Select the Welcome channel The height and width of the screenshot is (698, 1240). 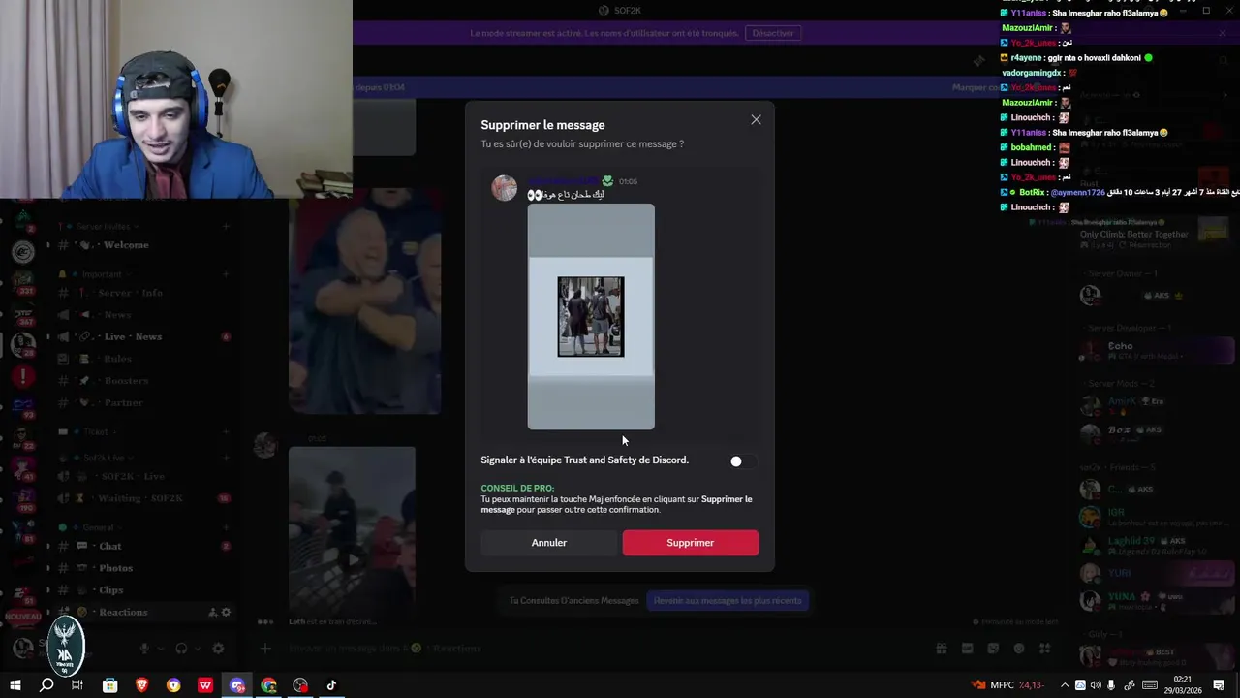tap(143, 245)
